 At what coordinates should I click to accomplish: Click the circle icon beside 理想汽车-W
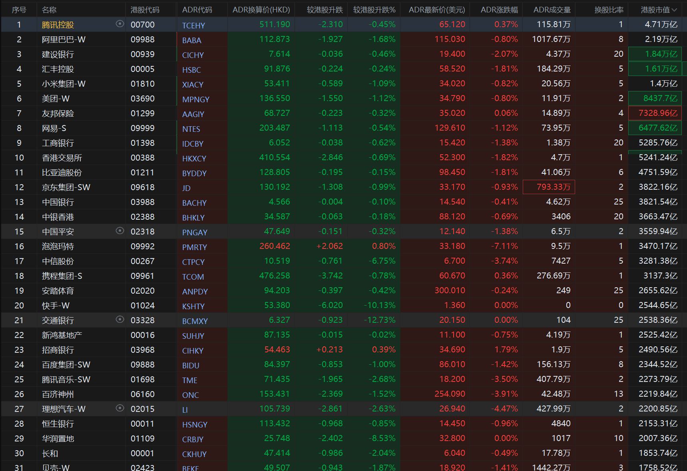coord(119,408)
